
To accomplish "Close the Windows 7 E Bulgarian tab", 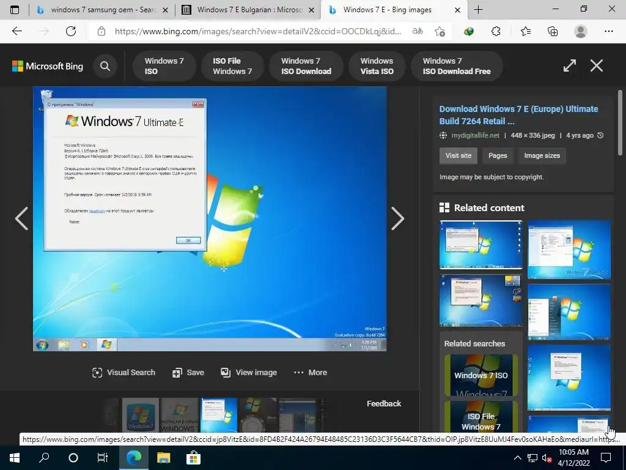I will click(311, 10).
